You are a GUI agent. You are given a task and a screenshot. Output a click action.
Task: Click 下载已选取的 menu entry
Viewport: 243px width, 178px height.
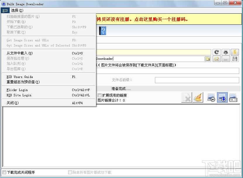click(x=49, y=27)
